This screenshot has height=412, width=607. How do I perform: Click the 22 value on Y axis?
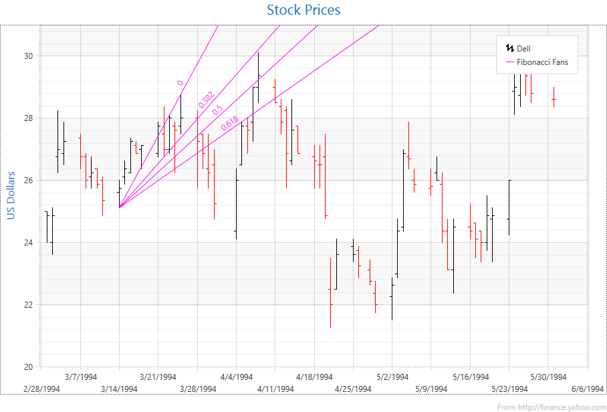click(x=29, y=305)
